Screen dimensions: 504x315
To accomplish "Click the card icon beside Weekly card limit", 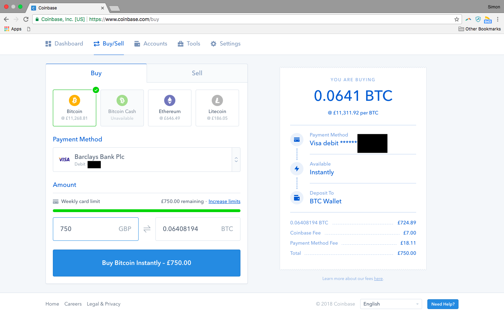I will point(56,202).
